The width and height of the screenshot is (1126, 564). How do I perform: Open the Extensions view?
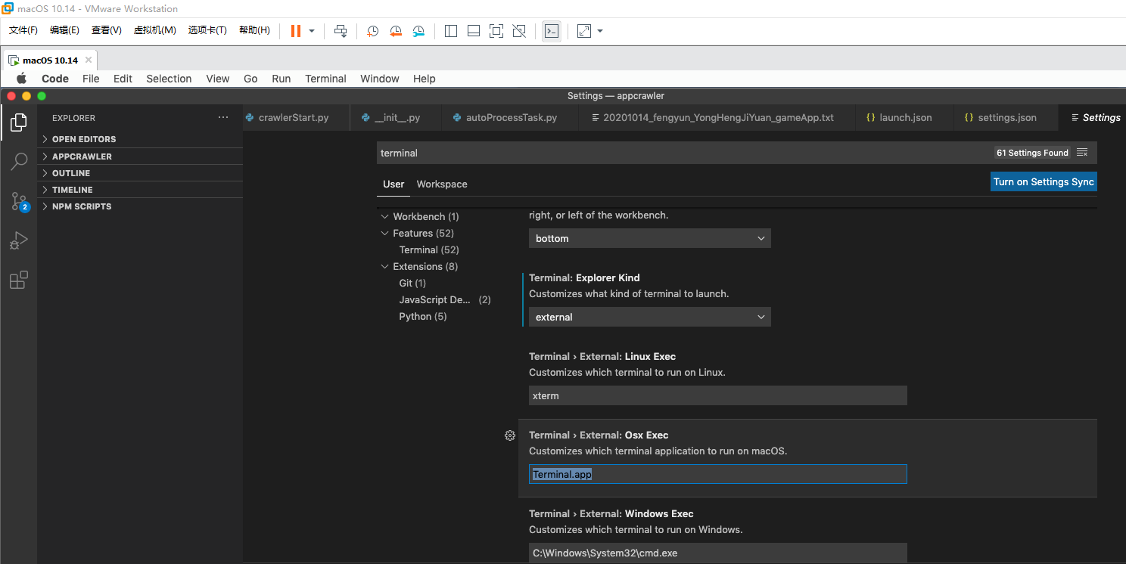19,280
